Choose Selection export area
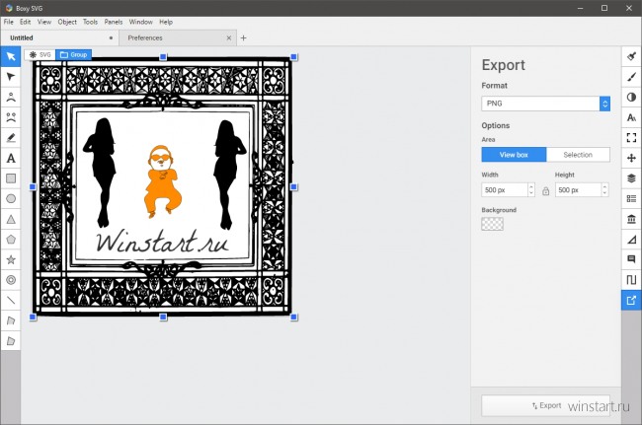This screenshot has width=642, height=425. [578, 155]
